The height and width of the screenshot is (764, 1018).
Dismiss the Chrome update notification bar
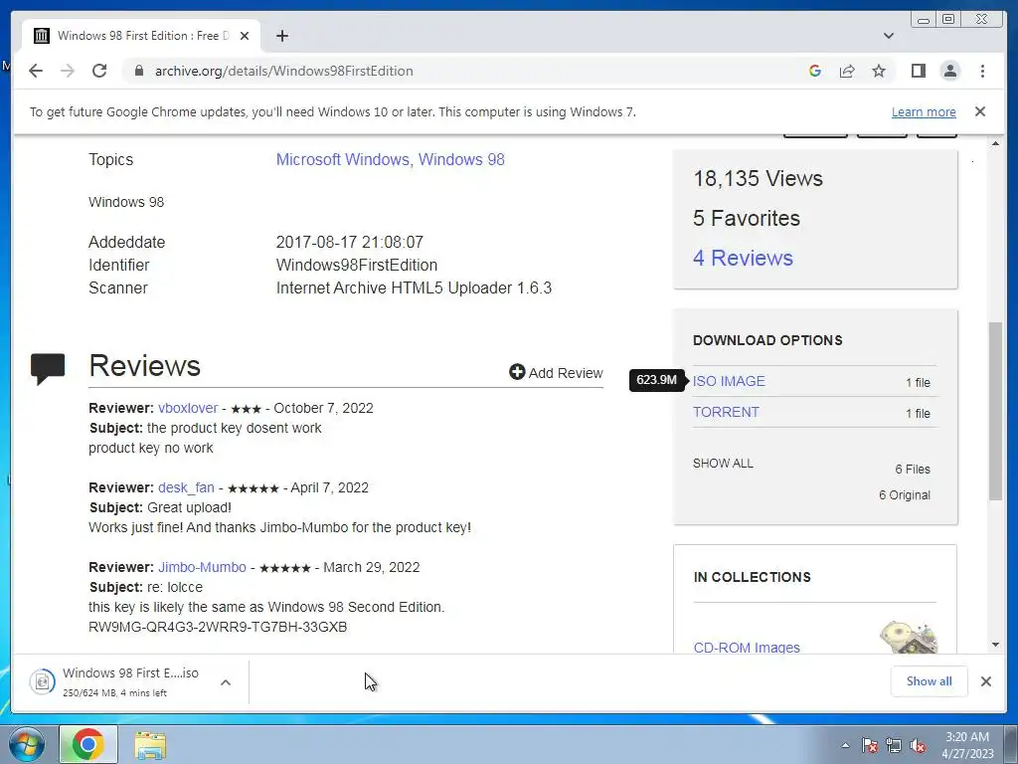(980, 111)
